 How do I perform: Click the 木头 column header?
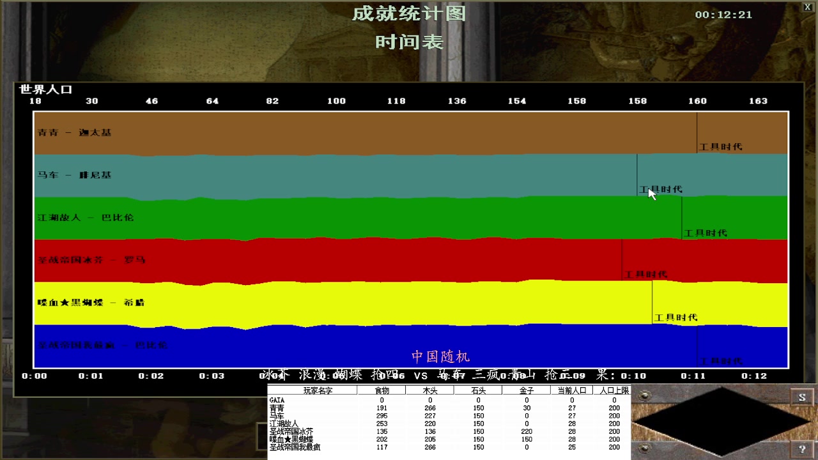(x=430, y=390)
